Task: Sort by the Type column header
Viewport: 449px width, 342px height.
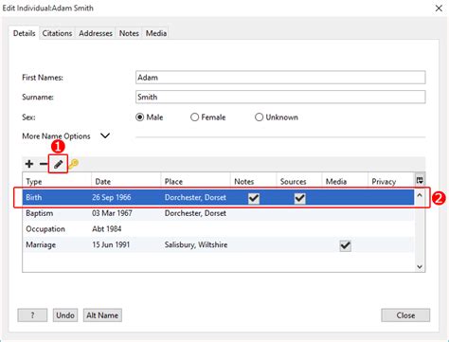Action: [x=57, y=181]
